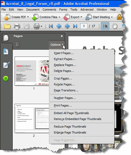Open the Comments menu
Viewport: 131px width, 155px height.
(x=49, y=10)
